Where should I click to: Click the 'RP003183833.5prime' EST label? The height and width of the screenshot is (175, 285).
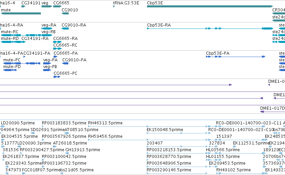point(64,123)
